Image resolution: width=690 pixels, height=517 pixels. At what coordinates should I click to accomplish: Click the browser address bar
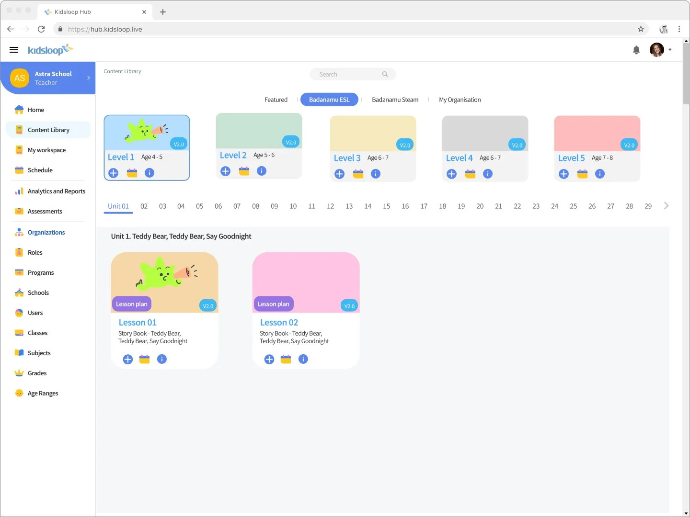click(351, 29)
